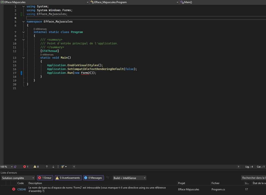
Task: Open the Efface_Majuscules.Program type navigation dropdown
Action: pyautogui.click(x=133, y=2)
